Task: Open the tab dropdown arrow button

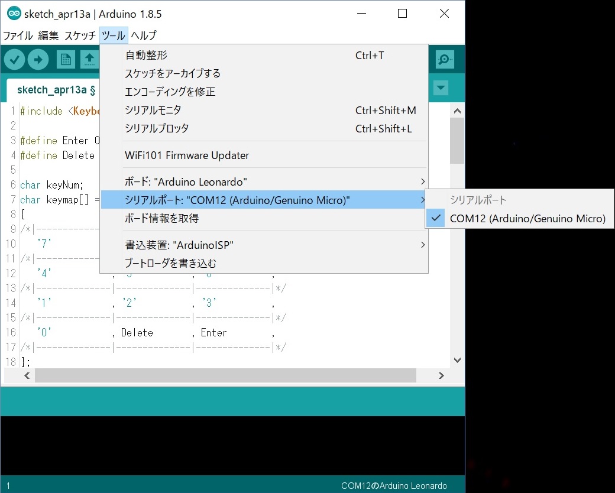Action: tap(441, 88)
